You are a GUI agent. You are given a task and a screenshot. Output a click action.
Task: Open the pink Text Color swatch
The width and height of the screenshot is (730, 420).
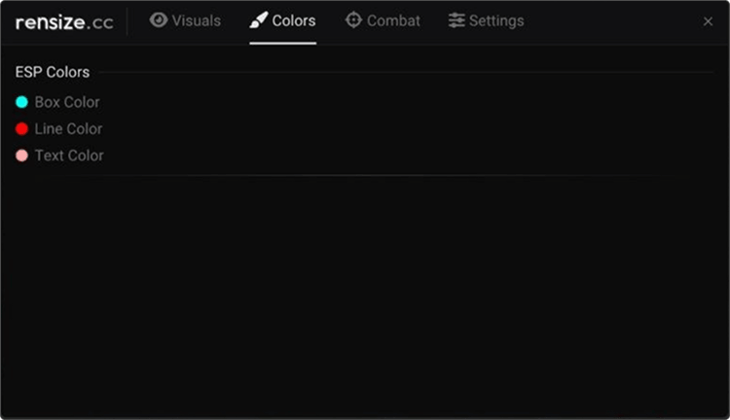(21, 156)
